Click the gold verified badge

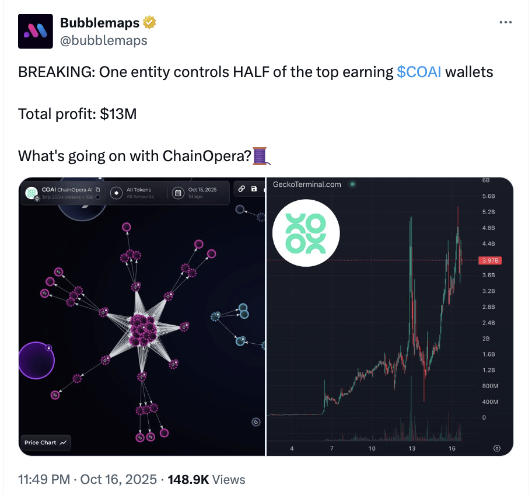click(150, 23)
